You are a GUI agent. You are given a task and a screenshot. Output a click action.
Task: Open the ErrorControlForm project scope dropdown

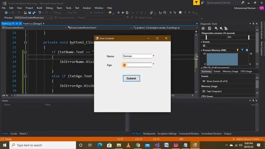click(34, 28)
